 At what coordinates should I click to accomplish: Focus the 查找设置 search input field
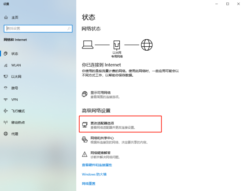point(38,29)
